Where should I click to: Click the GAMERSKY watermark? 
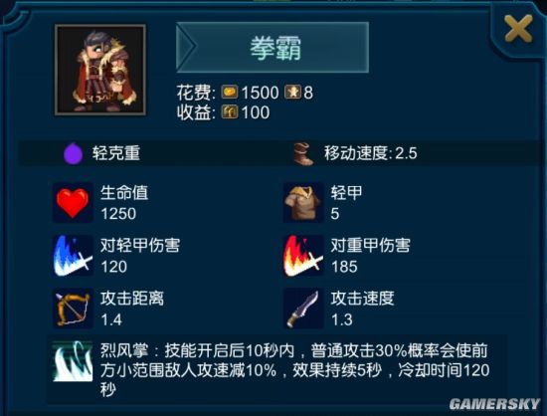pyautogui.click(x=494, y=404)
